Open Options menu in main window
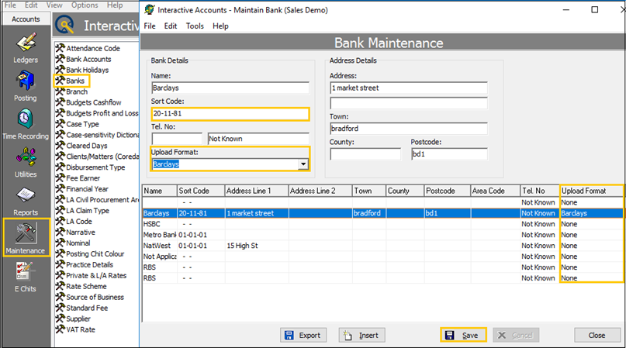 pyautogui.click(x=85, y=5)
